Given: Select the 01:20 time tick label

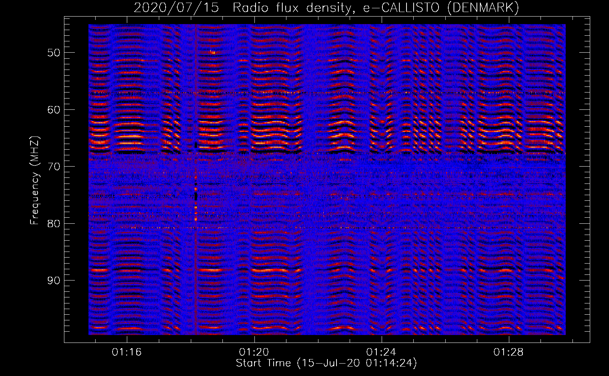Looking at the screenshot, I should pos(254,352).
